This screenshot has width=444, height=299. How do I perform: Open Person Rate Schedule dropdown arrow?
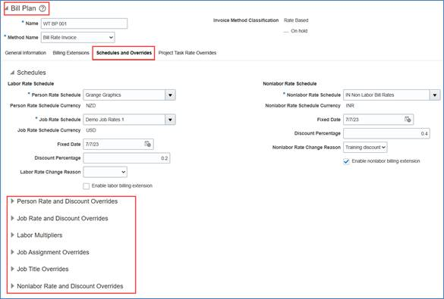tap(170, 95)
